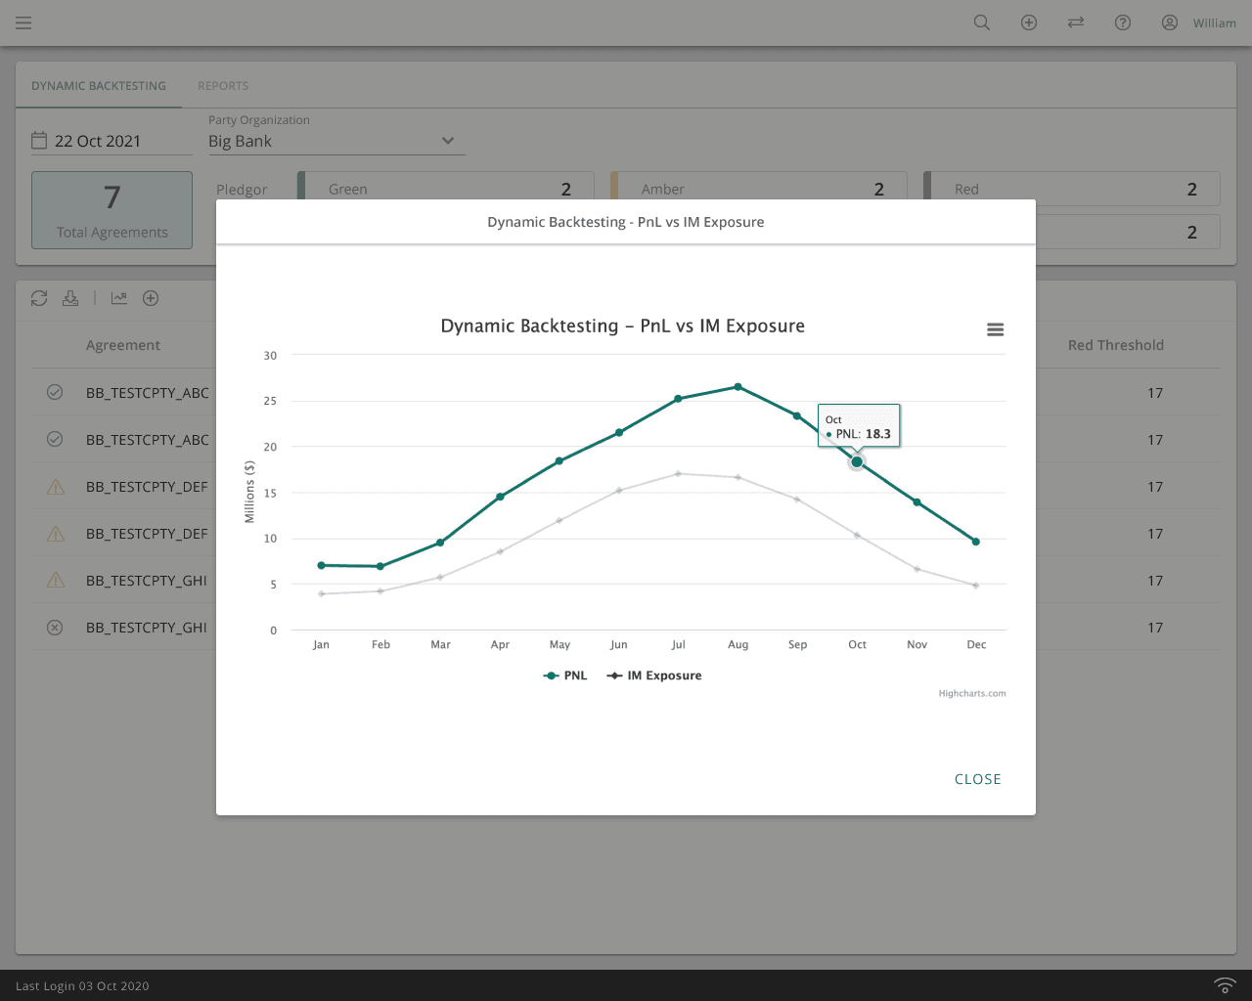Click the search magnifier icon
This screenshot has height=1001, width=1252.
982,22
